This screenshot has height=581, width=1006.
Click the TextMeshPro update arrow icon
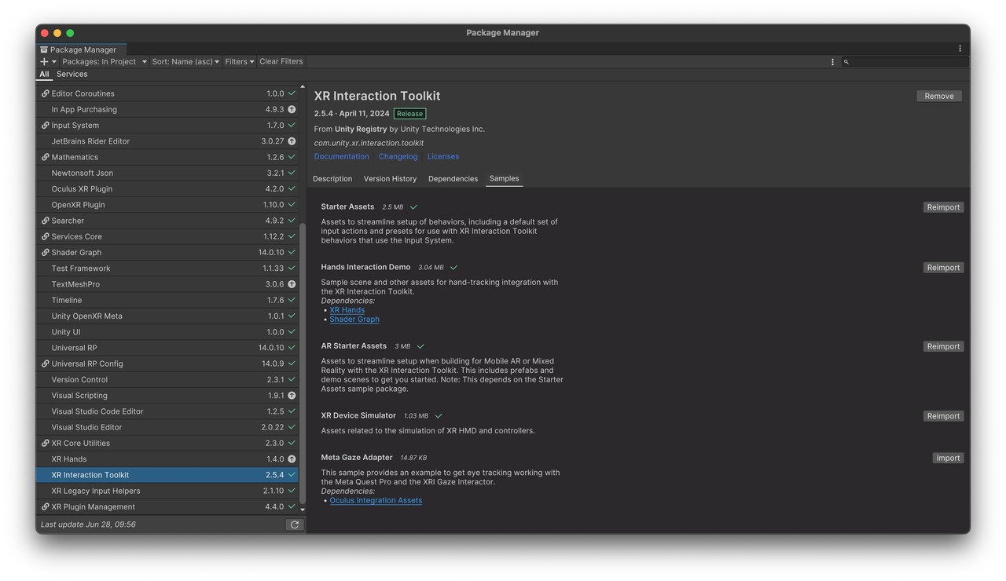292,284
